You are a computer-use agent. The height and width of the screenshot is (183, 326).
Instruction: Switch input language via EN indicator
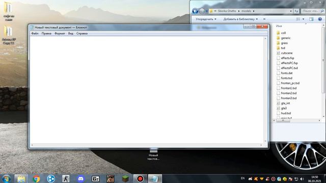click(x=242, y=178)
